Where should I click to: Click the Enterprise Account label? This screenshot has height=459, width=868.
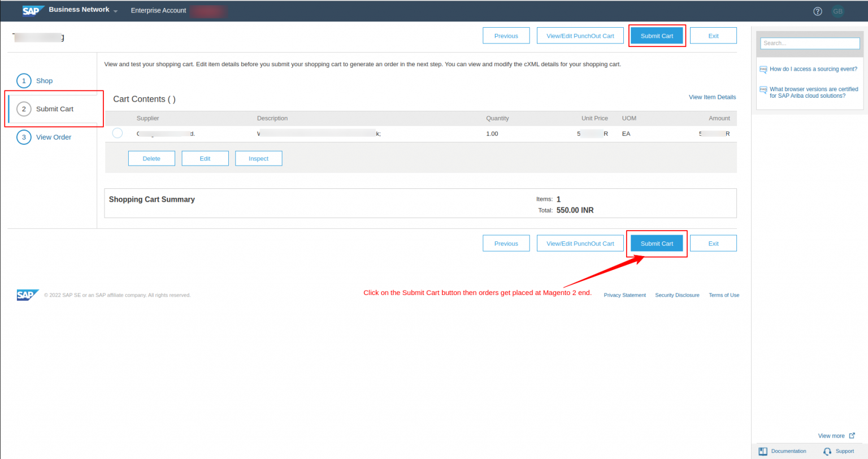click(x=158, y=11)
